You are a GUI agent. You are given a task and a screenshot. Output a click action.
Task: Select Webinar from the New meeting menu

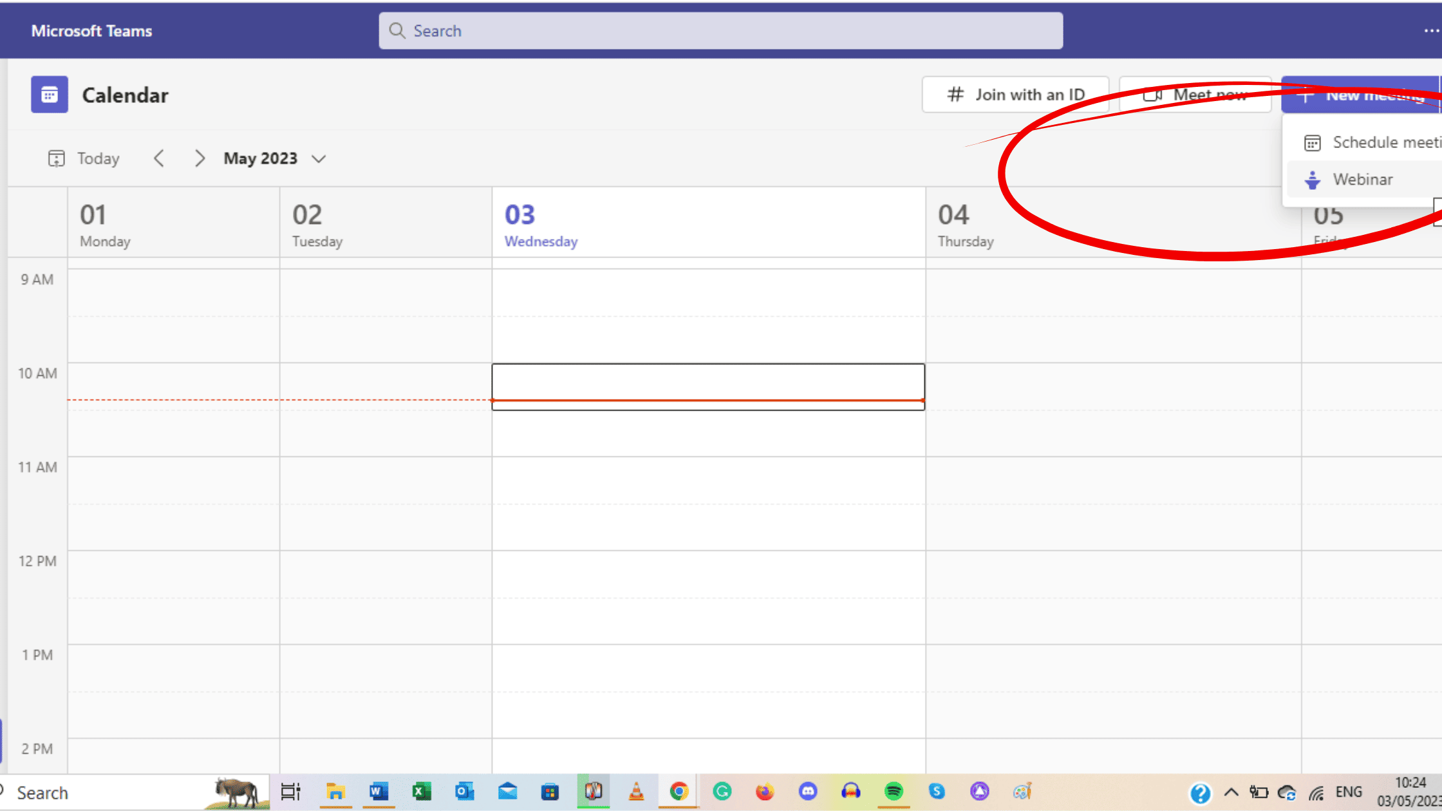tap(1362, 180)
